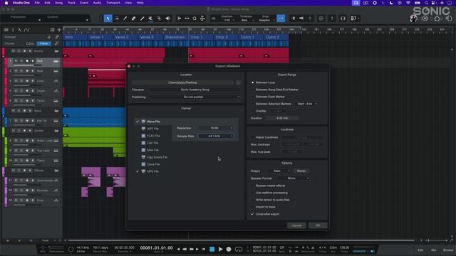Click the Stereo output button

pyautogui.click(x=301, y=171)
